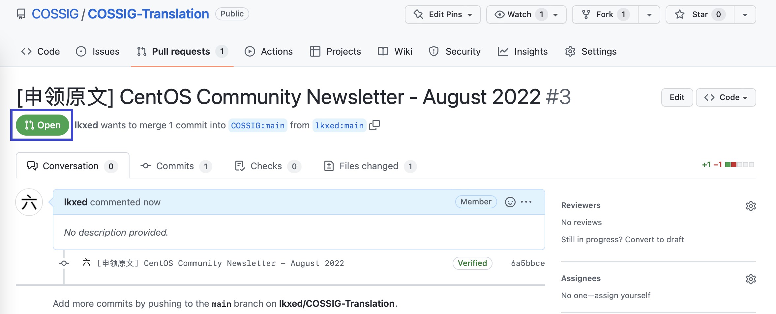Screen dimensions: 776x314
Task: Select the Pull requests tab
Action: click(182, 51)
